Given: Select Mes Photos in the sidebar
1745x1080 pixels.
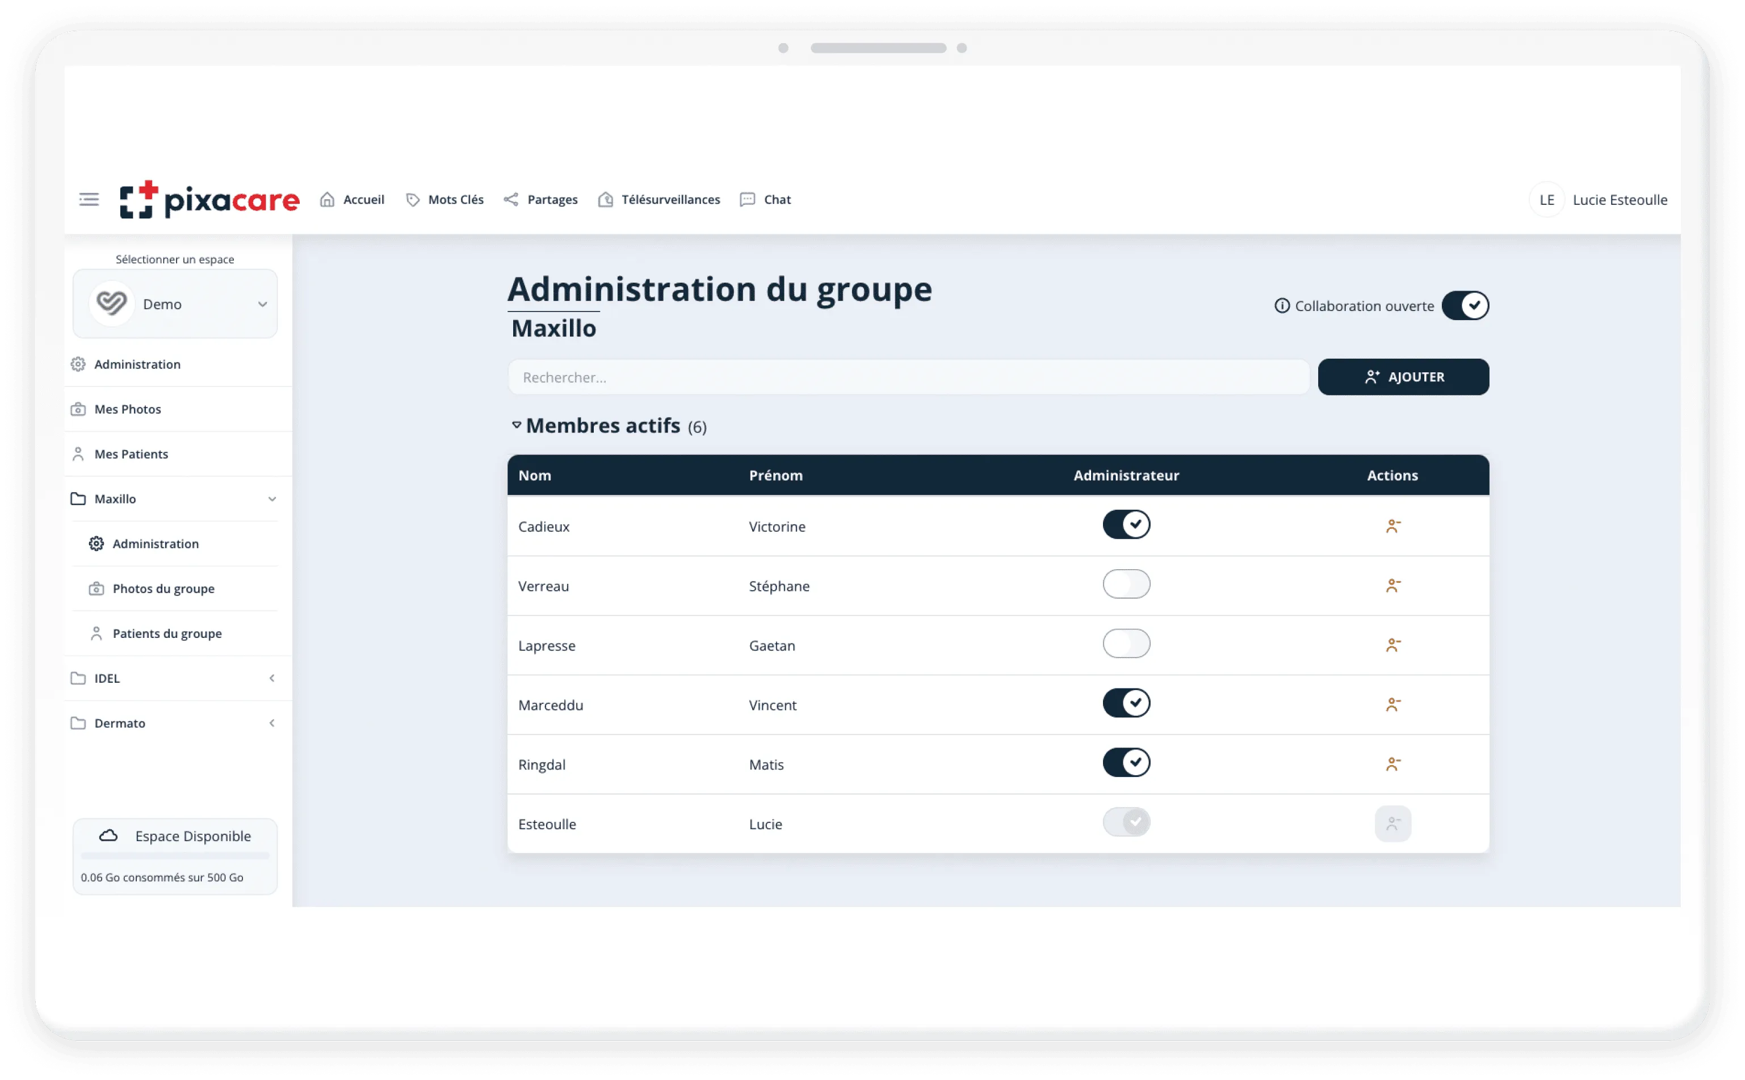Looking at the screenshot, I should coord(178,409).
